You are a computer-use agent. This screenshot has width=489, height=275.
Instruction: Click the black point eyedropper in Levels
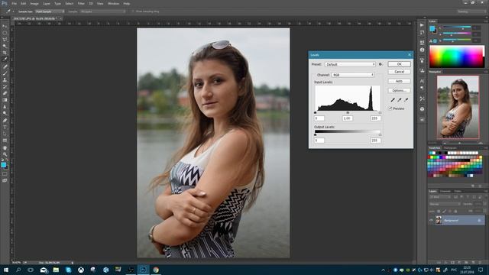[x=393, y=100]
